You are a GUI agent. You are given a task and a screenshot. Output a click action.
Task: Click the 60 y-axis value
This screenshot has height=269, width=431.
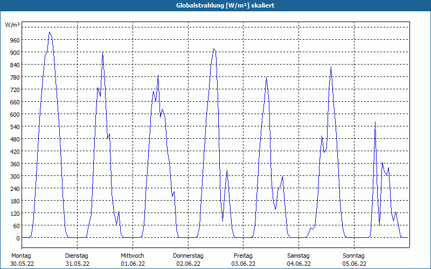click(17, 226)
